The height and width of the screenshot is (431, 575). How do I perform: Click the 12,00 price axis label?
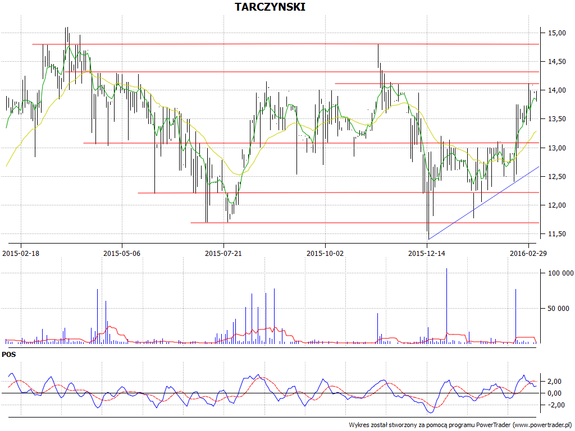[x=556, y=205]
